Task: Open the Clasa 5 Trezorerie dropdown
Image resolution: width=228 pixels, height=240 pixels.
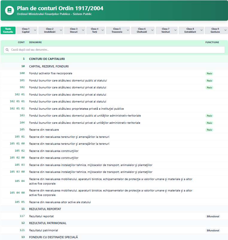Action: (x=118, y=30)
